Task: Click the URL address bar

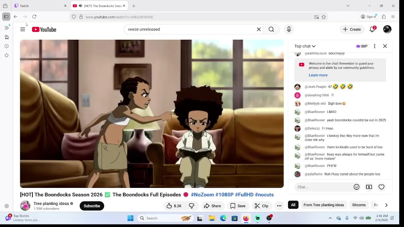Action: coord(199,17)
